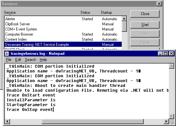Select the COM+ Event System service
This screenshot has width=176, height=126.
coord(63,29)
